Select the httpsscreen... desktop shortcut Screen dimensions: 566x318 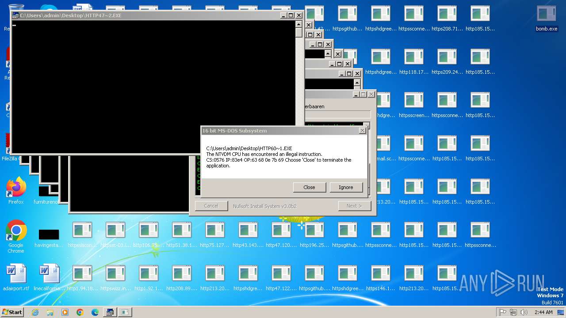(414, 105)
